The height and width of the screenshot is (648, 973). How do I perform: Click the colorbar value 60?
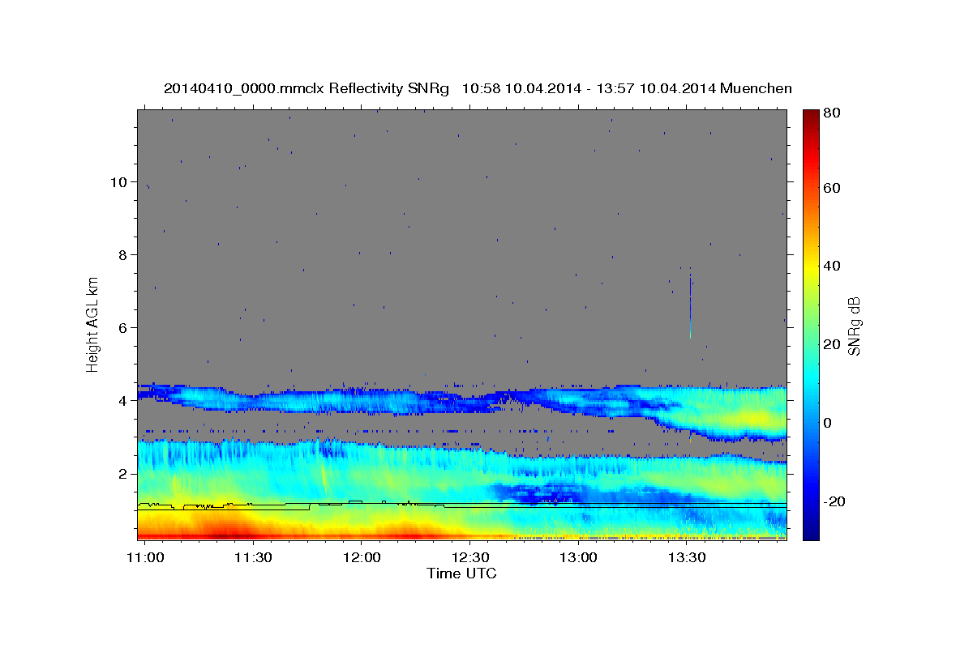click(x=831, y=188)
